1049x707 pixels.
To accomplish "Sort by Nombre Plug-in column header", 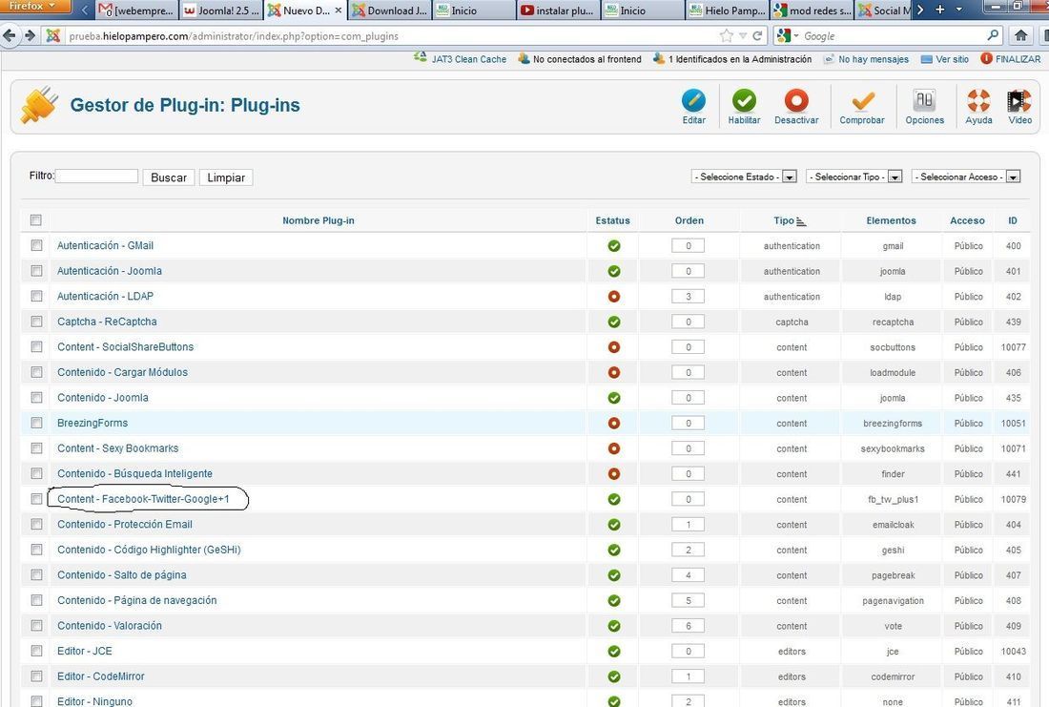I will point(319,221).
